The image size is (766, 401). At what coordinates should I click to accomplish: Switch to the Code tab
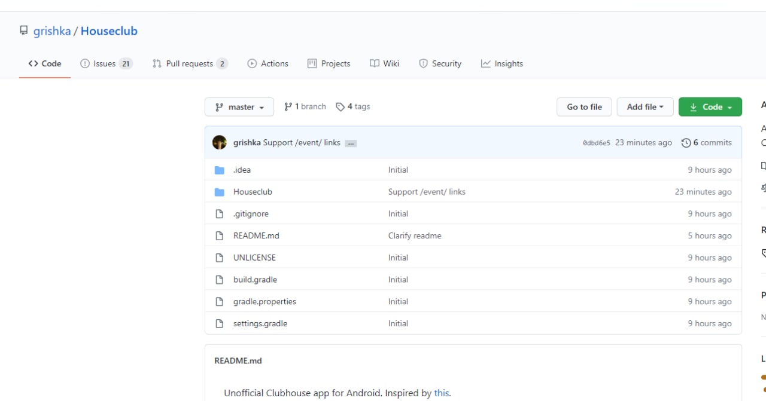45,63
